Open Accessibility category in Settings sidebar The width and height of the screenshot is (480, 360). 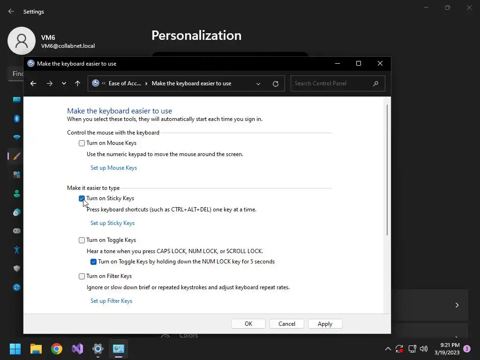coord(16,250)
